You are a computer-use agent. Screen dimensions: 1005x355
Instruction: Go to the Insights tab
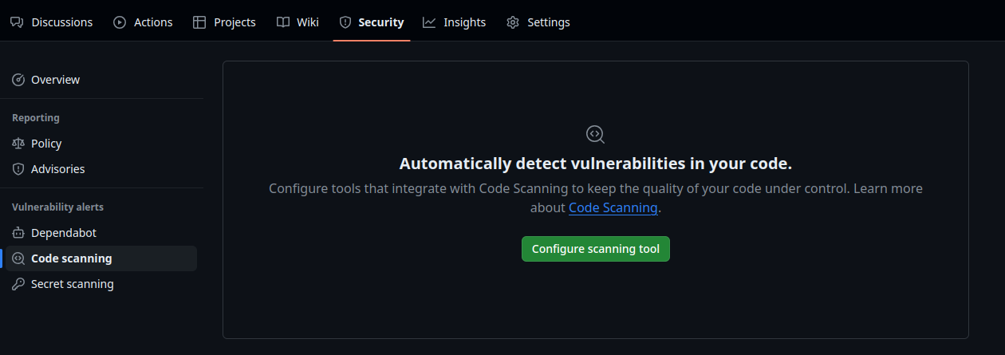point(455,22)
